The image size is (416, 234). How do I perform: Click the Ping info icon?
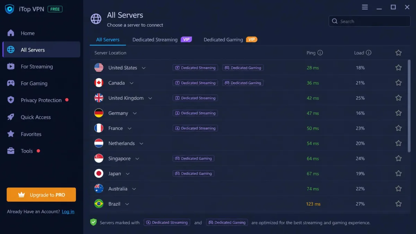(320, 53)
